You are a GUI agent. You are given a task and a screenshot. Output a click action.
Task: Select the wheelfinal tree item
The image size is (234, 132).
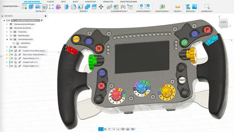pos(25,43)
